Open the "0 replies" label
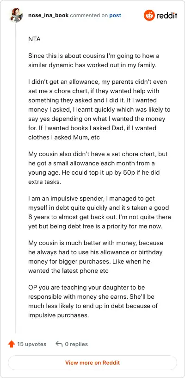 click(x=76, y=344)
